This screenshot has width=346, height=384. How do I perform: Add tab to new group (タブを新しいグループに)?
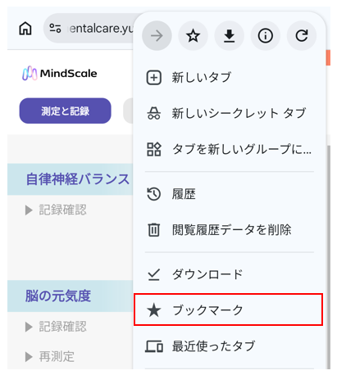[x=229, y=149]
